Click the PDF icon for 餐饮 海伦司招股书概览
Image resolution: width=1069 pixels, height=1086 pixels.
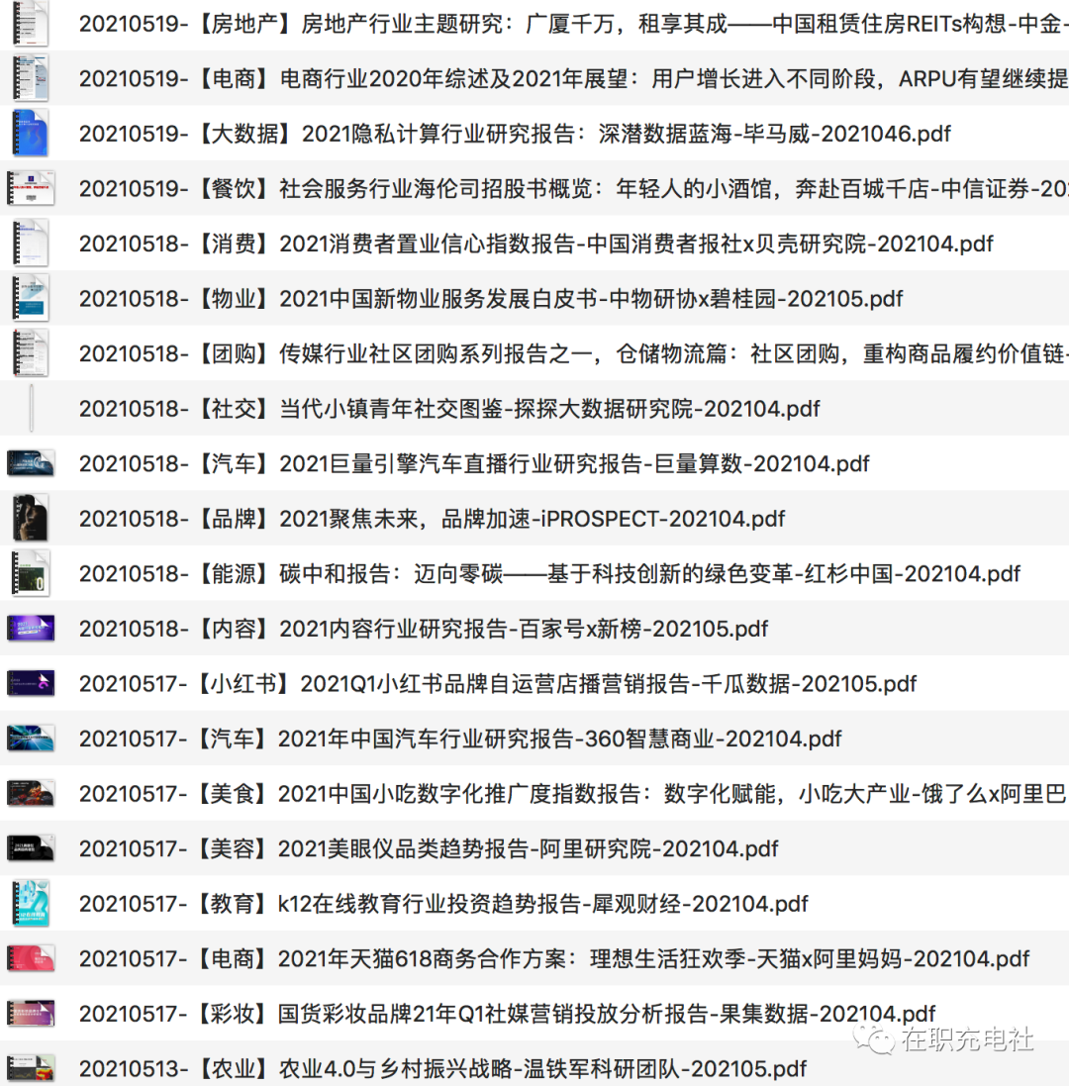31,188
